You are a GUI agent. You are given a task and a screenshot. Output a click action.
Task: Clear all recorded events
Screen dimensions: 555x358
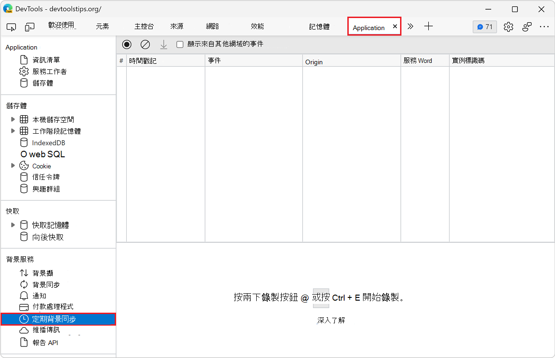coord(145,44)
